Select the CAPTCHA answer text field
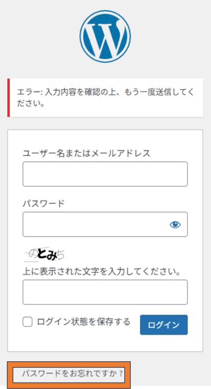The image size is (211, 389). pos(105,292)
